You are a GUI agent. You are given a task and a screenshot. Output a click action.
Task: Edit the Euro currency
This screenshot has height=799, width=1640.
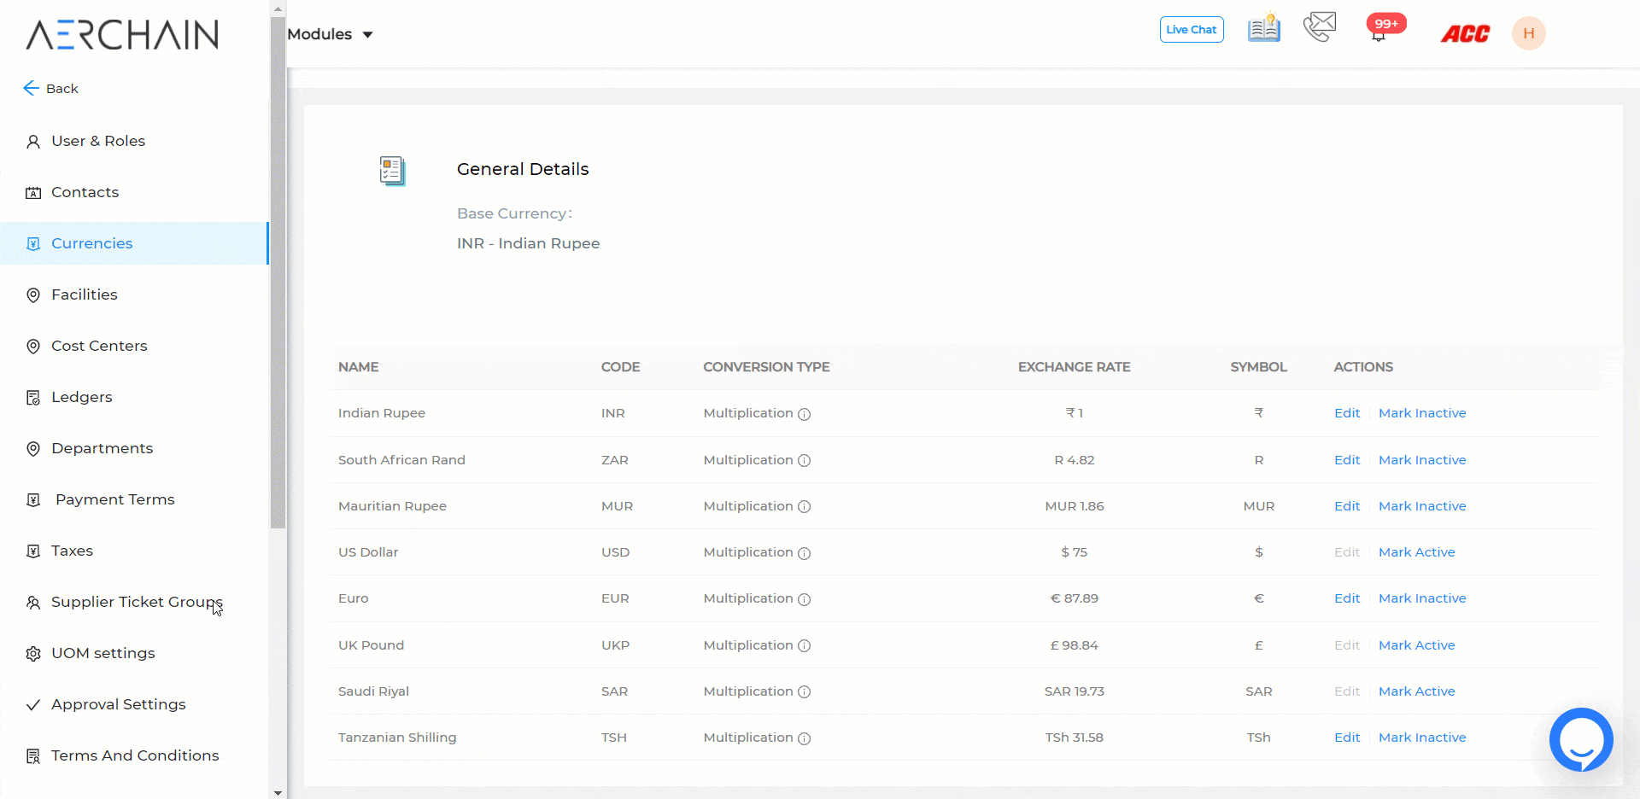(1347, 598)
